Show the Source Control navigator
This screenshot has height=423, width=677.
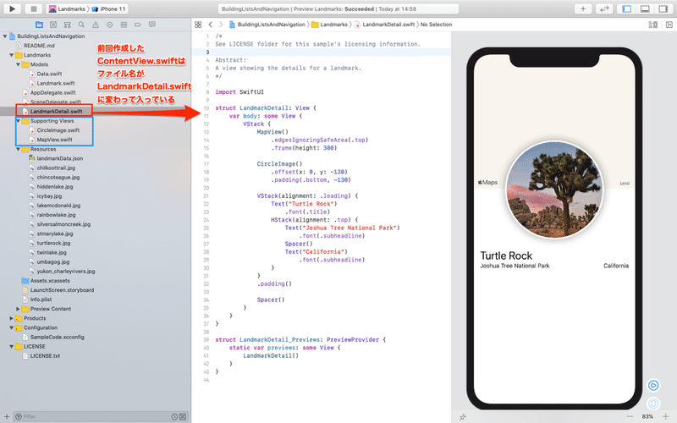[x=53, y=25]
